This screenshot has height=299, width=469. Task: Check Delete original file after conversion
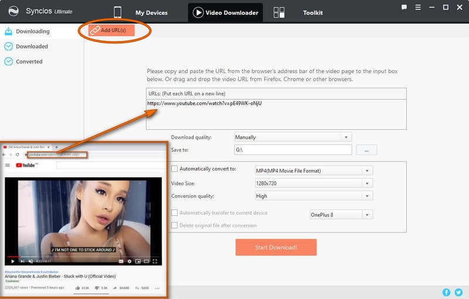(174, 225)
